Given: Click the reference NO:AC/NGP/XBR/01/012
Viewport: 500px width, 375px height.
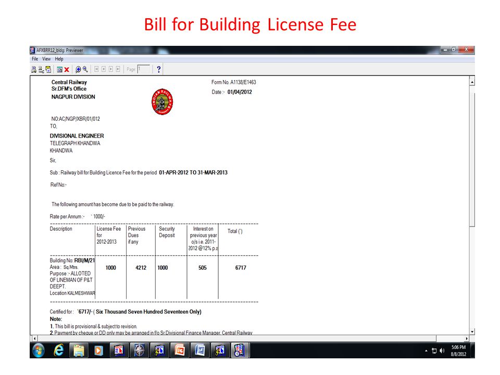Looking at the screenshot, I should (76, 119).
